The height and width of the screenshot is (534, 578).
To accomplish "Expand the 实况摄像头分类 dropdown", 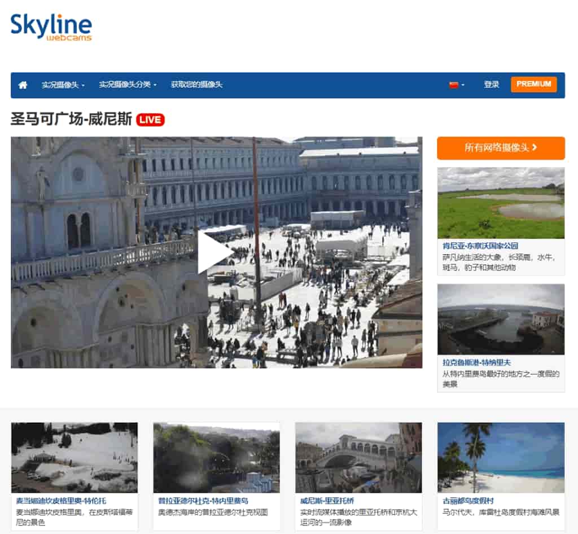I will pyautogui.click(x=125, y=84).
